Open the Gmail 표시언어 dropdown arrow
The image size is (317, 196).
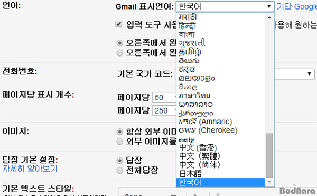coord(269,6)
